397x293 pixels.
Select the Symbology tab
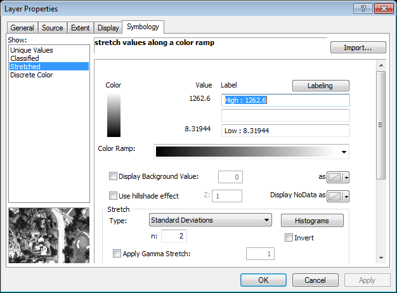click(x=143, y=27)
